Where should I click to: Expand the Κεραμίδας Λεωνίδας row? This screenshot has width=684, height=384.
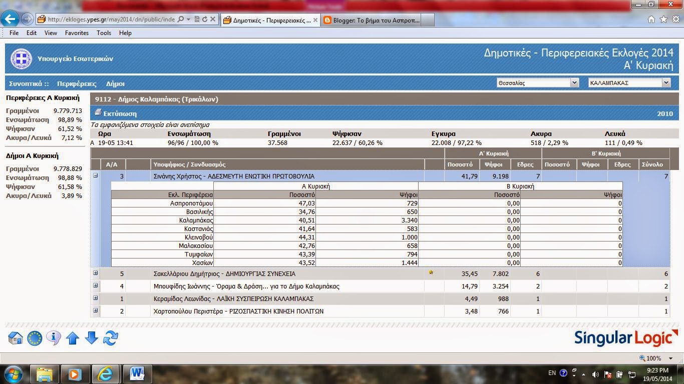[x=95, y=298]
